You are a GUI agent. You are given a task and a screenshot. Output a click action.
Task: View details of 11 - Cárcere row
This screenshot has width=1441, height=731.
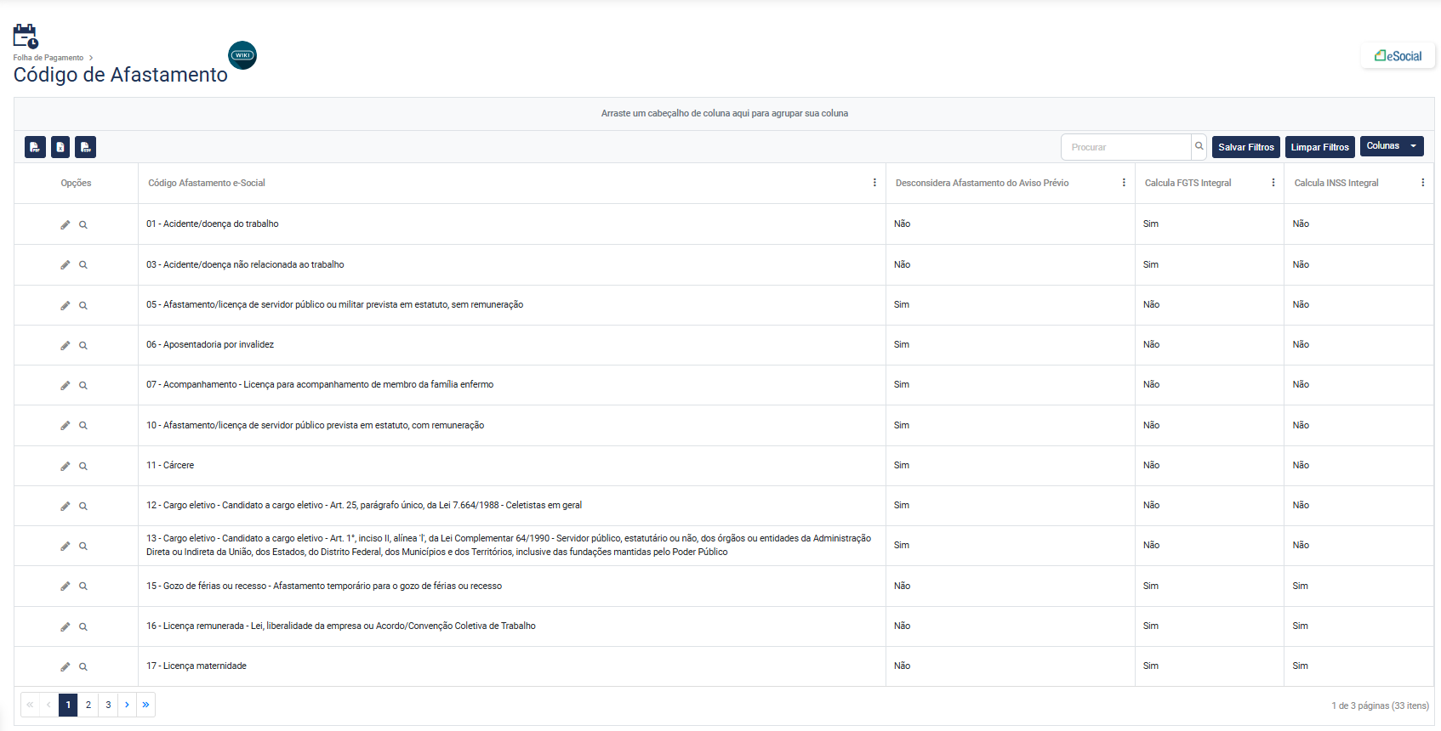point(83,467)
